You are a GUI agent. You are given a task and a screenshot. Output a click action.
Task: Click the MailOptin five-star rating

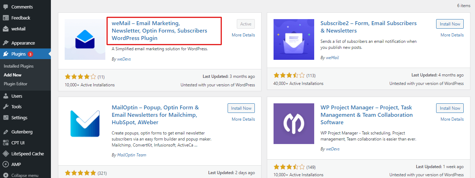click(80, 173)
